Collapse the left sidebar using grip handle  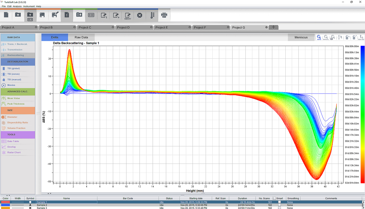tap(38, 114)
